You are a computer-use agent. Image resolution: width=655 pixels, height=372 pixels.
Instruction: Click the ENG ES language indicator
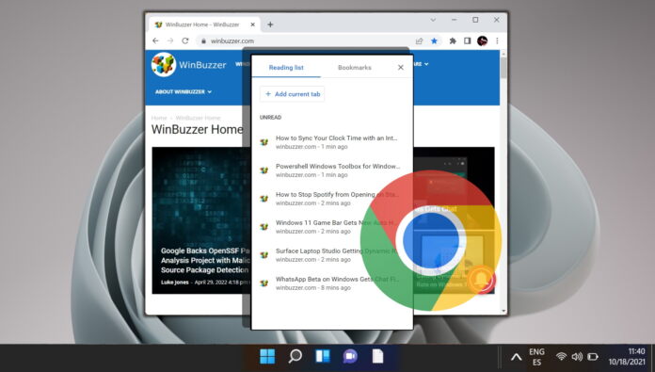point(536,357)
